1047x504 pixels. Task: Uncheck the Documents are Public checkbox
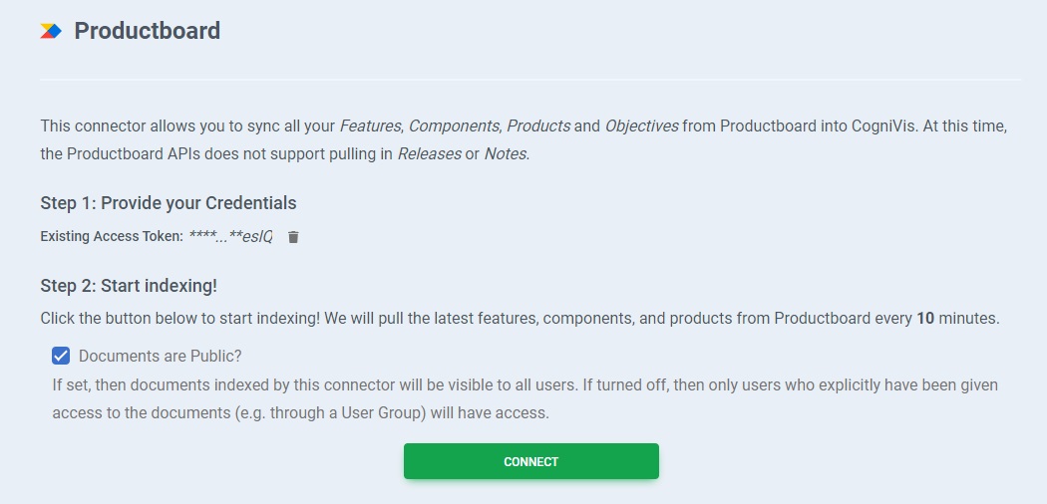pos(61,356)
